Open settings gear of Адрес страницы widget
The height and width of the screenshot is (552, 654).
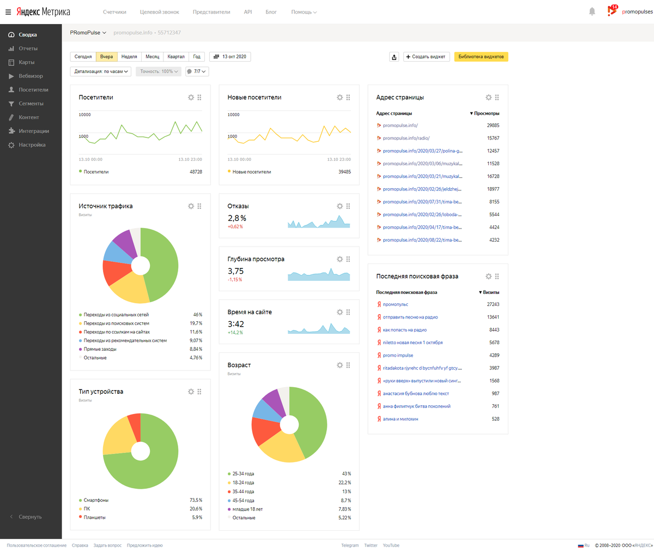click(x=488, y=98)
